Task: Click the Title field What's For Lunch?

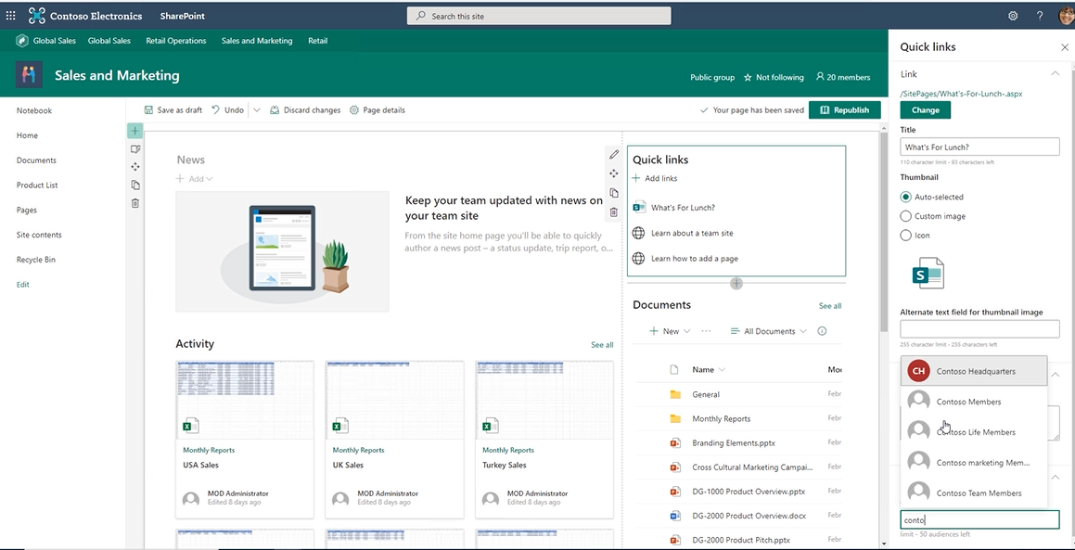Action: tap(979, 147)
